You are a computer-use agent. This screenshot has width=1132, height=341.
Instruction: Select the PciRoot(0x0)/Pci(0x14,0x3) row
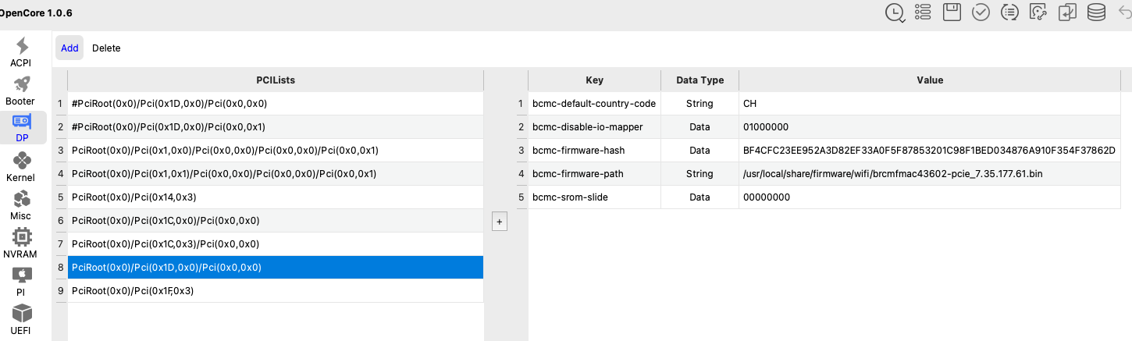pyautogui.click(x=273, y=197)
